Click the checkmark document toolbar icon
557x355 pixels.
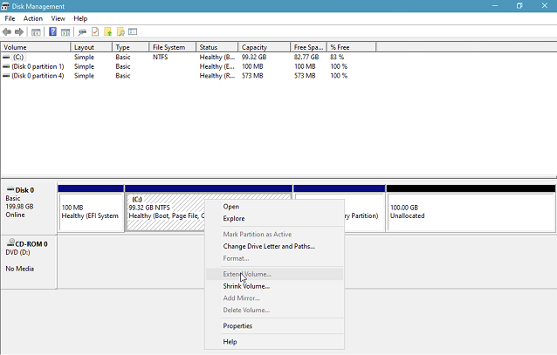[x=95, y=32]
